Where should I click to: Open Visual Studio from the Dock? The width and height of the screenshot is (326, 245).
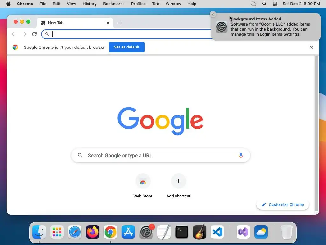(243, 232)
